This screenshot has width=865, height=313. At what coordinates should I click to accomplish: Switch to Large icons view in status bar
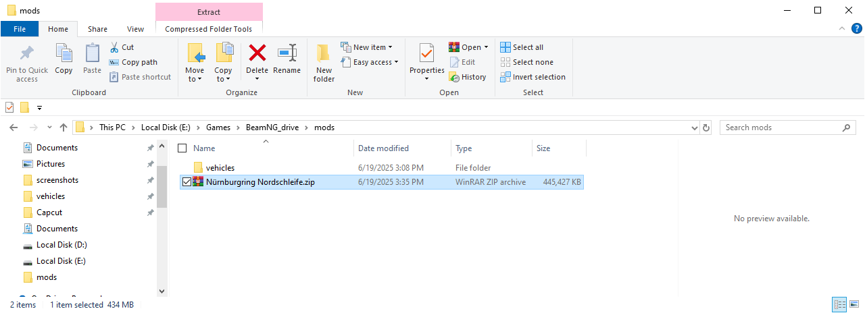854,305
